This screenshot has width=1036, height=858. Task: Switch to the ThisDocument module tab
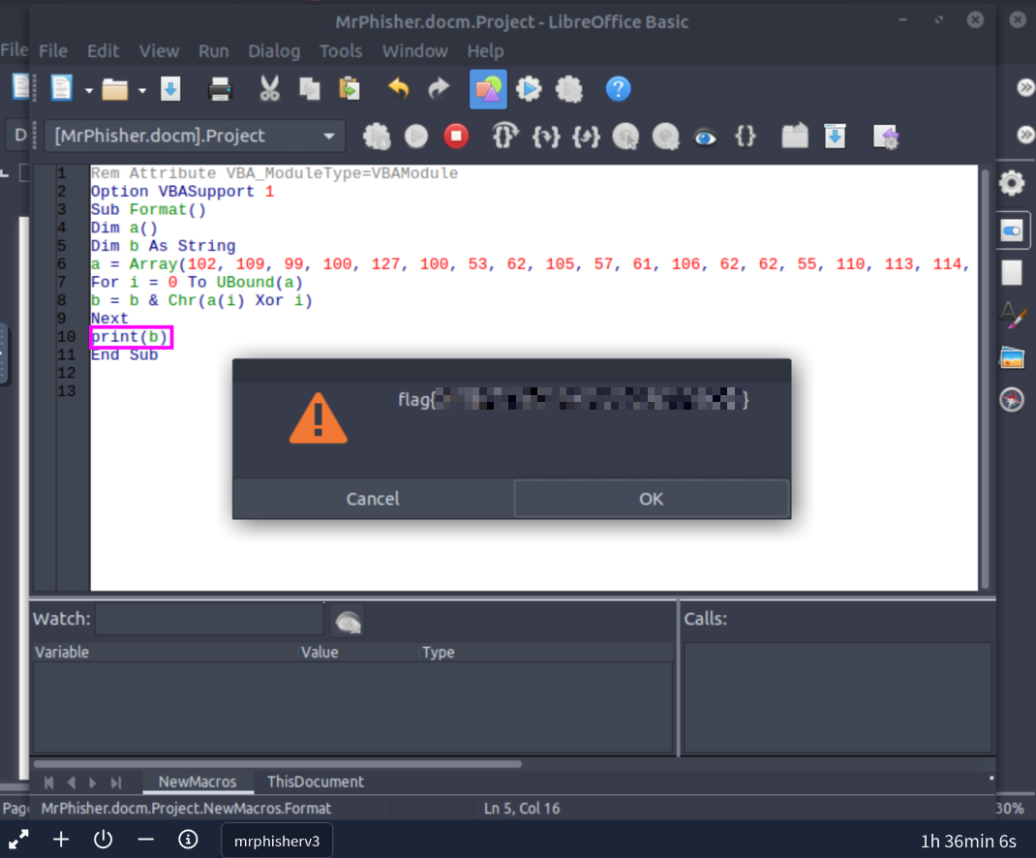(316, 781)
